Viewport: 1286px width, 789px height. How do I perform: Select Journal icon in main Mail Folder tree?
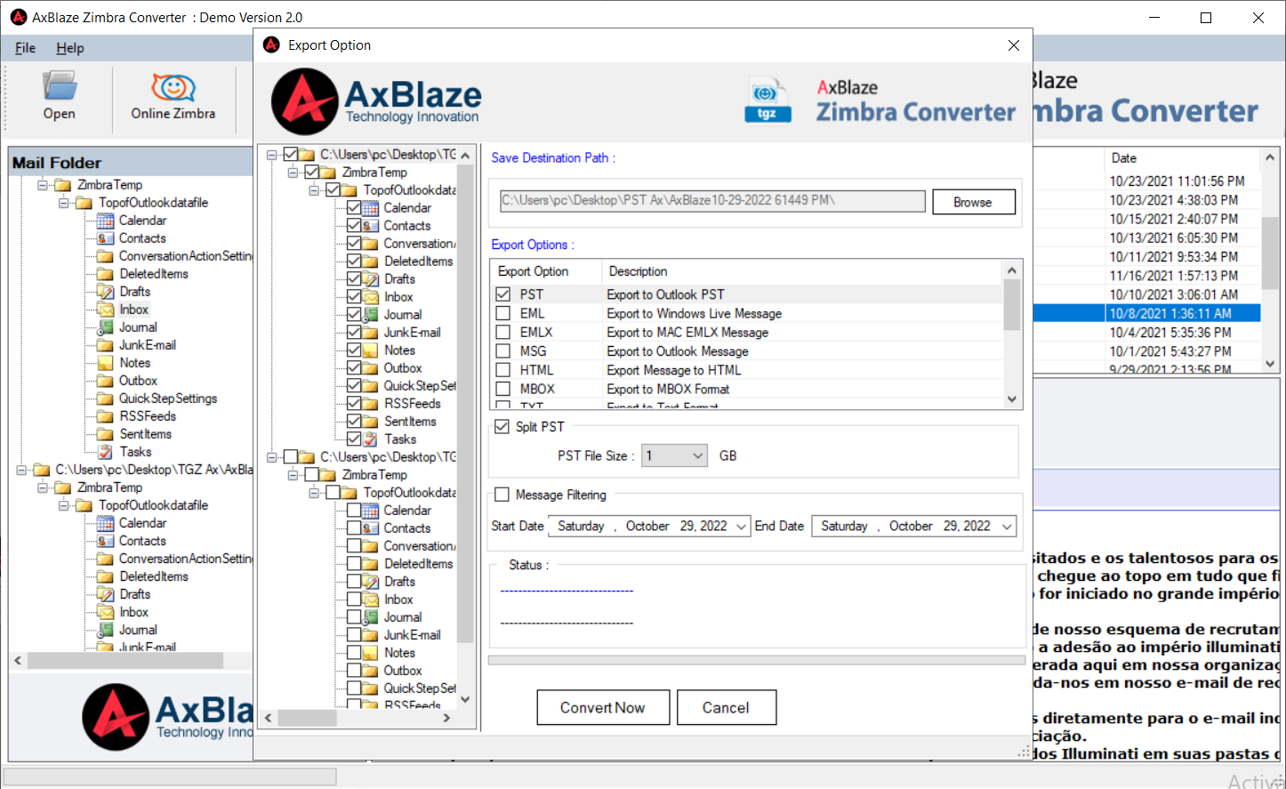point(106,327)
